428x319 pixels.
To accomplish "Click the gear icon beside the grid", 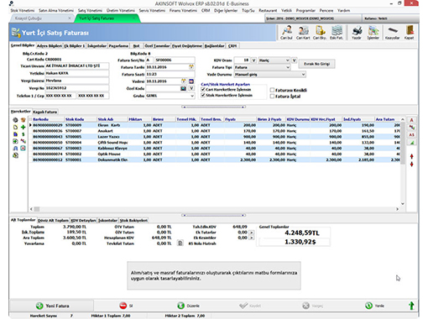I will click(15, 120).
